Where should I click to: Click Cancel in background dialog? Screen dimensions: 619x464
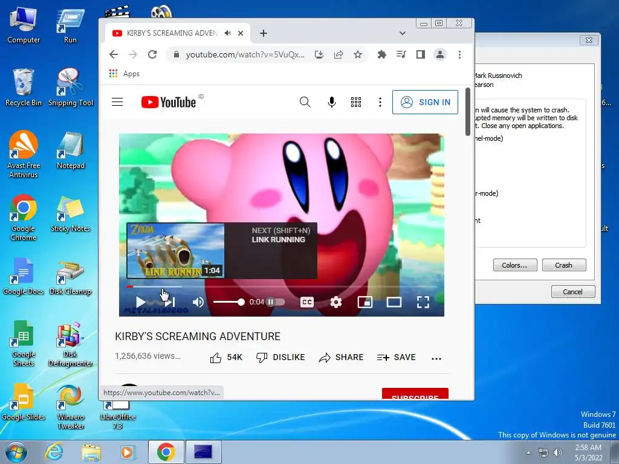pyautogui.click(x=573, y=292)
